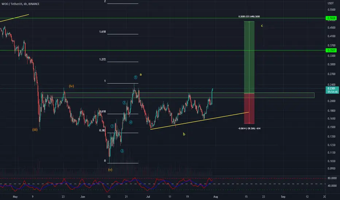The width and height of the screenshot is (340, 200).
Task: Click the circled wave number 3 marker
Action: pyautogui.click(x=124, y=103)
